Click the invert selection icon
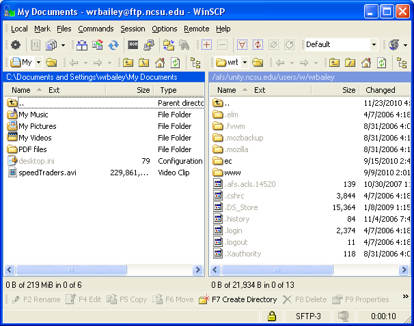Image resolution: width=414 pixels, height=326 pixels. click(x=258, y=45)
